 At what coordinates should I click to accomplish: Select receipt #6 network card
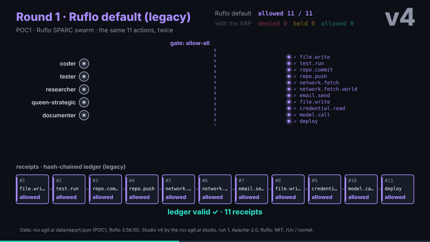point(215,189)
